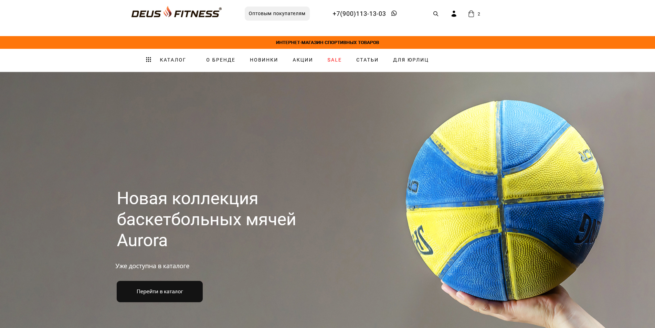
Task: Open the user account icon
Action: 454,14
